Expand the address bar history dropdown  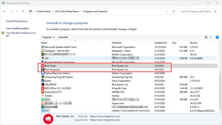(x=167, y=12)
